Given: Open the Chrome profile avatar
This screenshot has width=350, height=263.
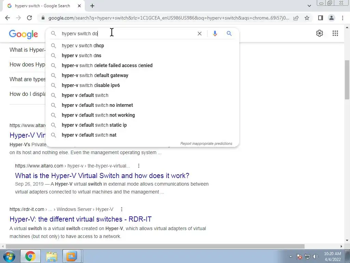Looking at the screenshot, I should pyautogui.click(x=332, y=18).
